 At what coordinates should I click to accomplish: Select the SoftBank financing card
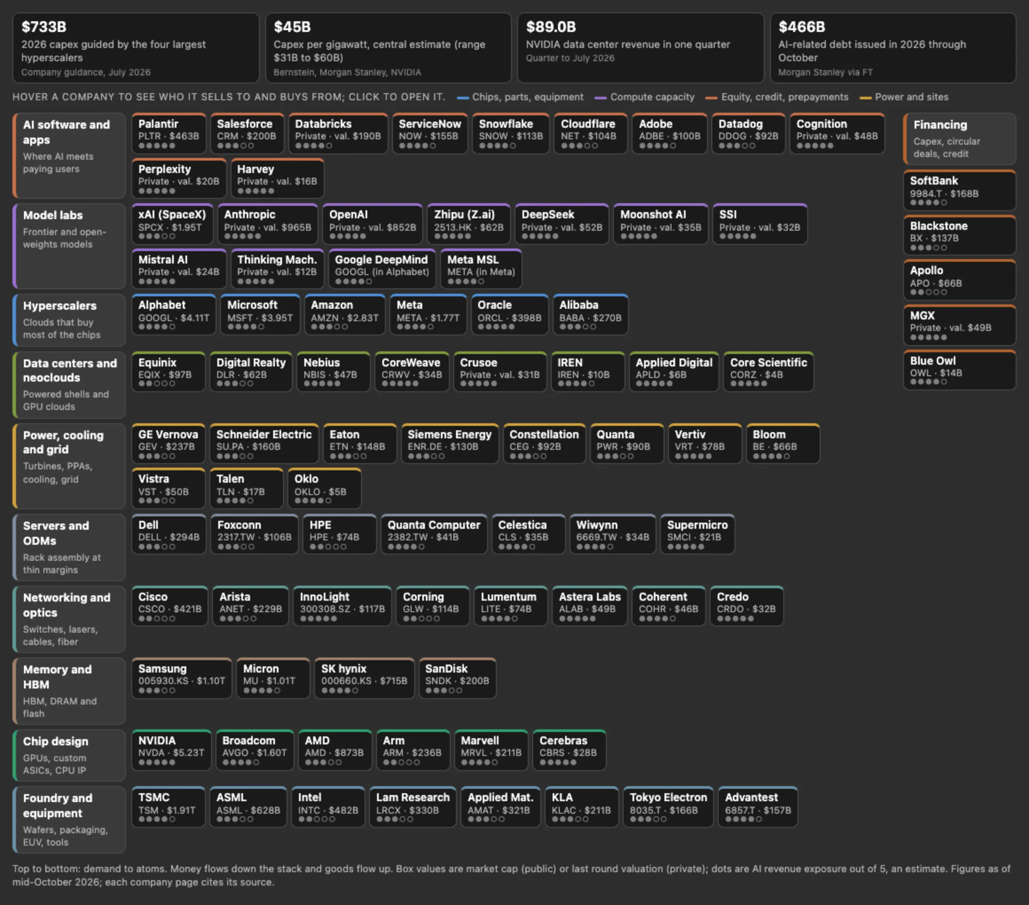click(x=959, y=190)
